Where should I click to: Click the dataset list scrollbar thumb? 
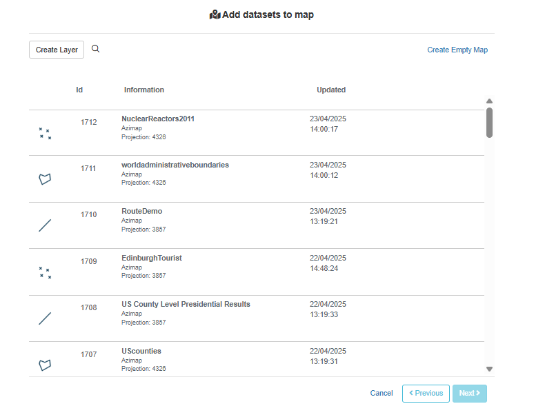pyautogui.click(x=489, y=123)
